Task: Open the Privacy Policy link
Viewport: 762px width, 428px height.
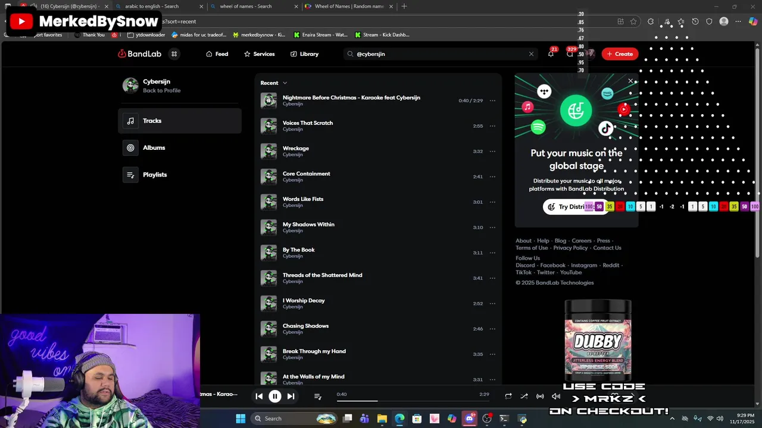Action: 570,248
